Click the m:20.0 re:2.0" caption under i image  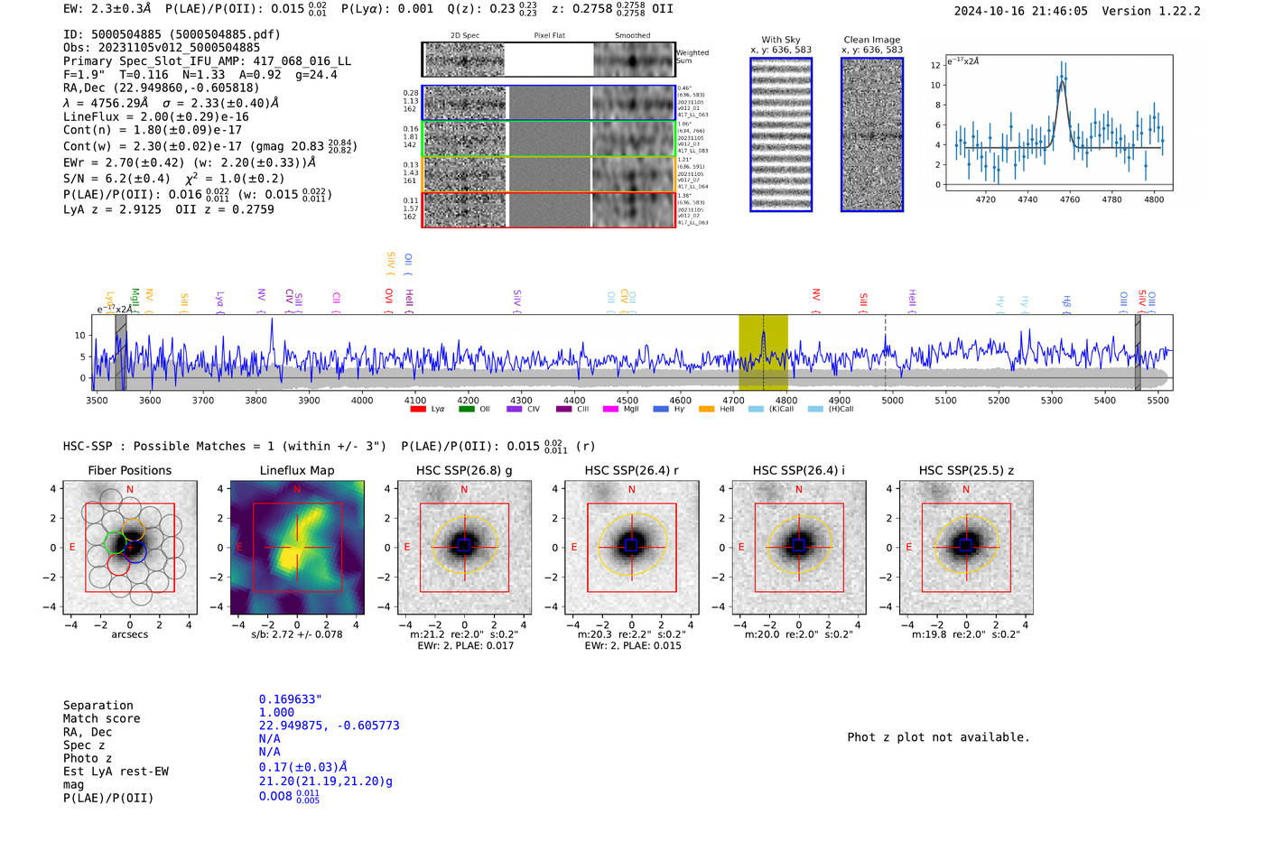click(x=799, y=634)
